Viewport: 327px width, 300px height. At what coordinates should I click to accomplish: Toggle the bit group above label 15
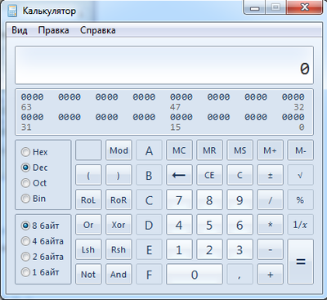(181, 117)
